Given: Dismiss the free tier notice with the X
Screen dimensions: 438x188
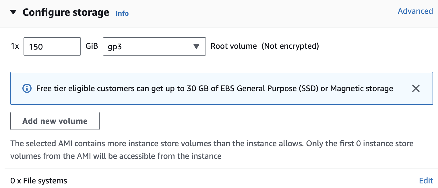Looking at the screenshot, I should tap(416, 89).
